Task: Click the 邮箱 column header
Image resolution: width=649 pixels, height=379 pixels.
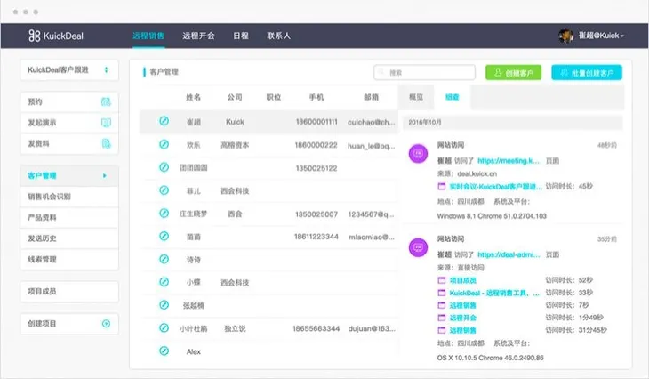Action: tap(372, 97)
